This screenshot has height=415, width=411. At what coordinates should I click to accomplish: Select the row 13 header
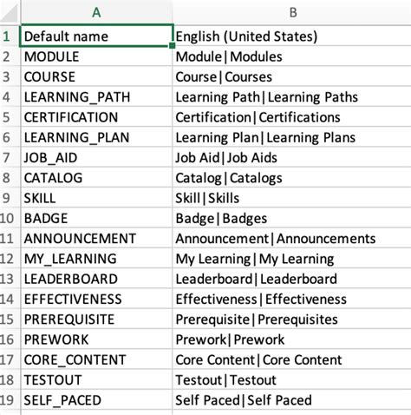pyautogui.click(x=10, y=279)
